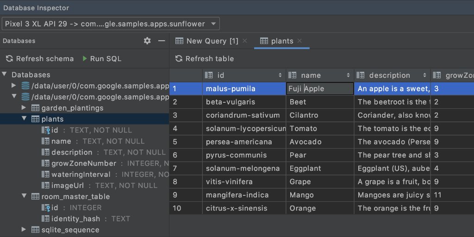Click the second database cylinder icon
474x237 pixels.
coord(25,97)
